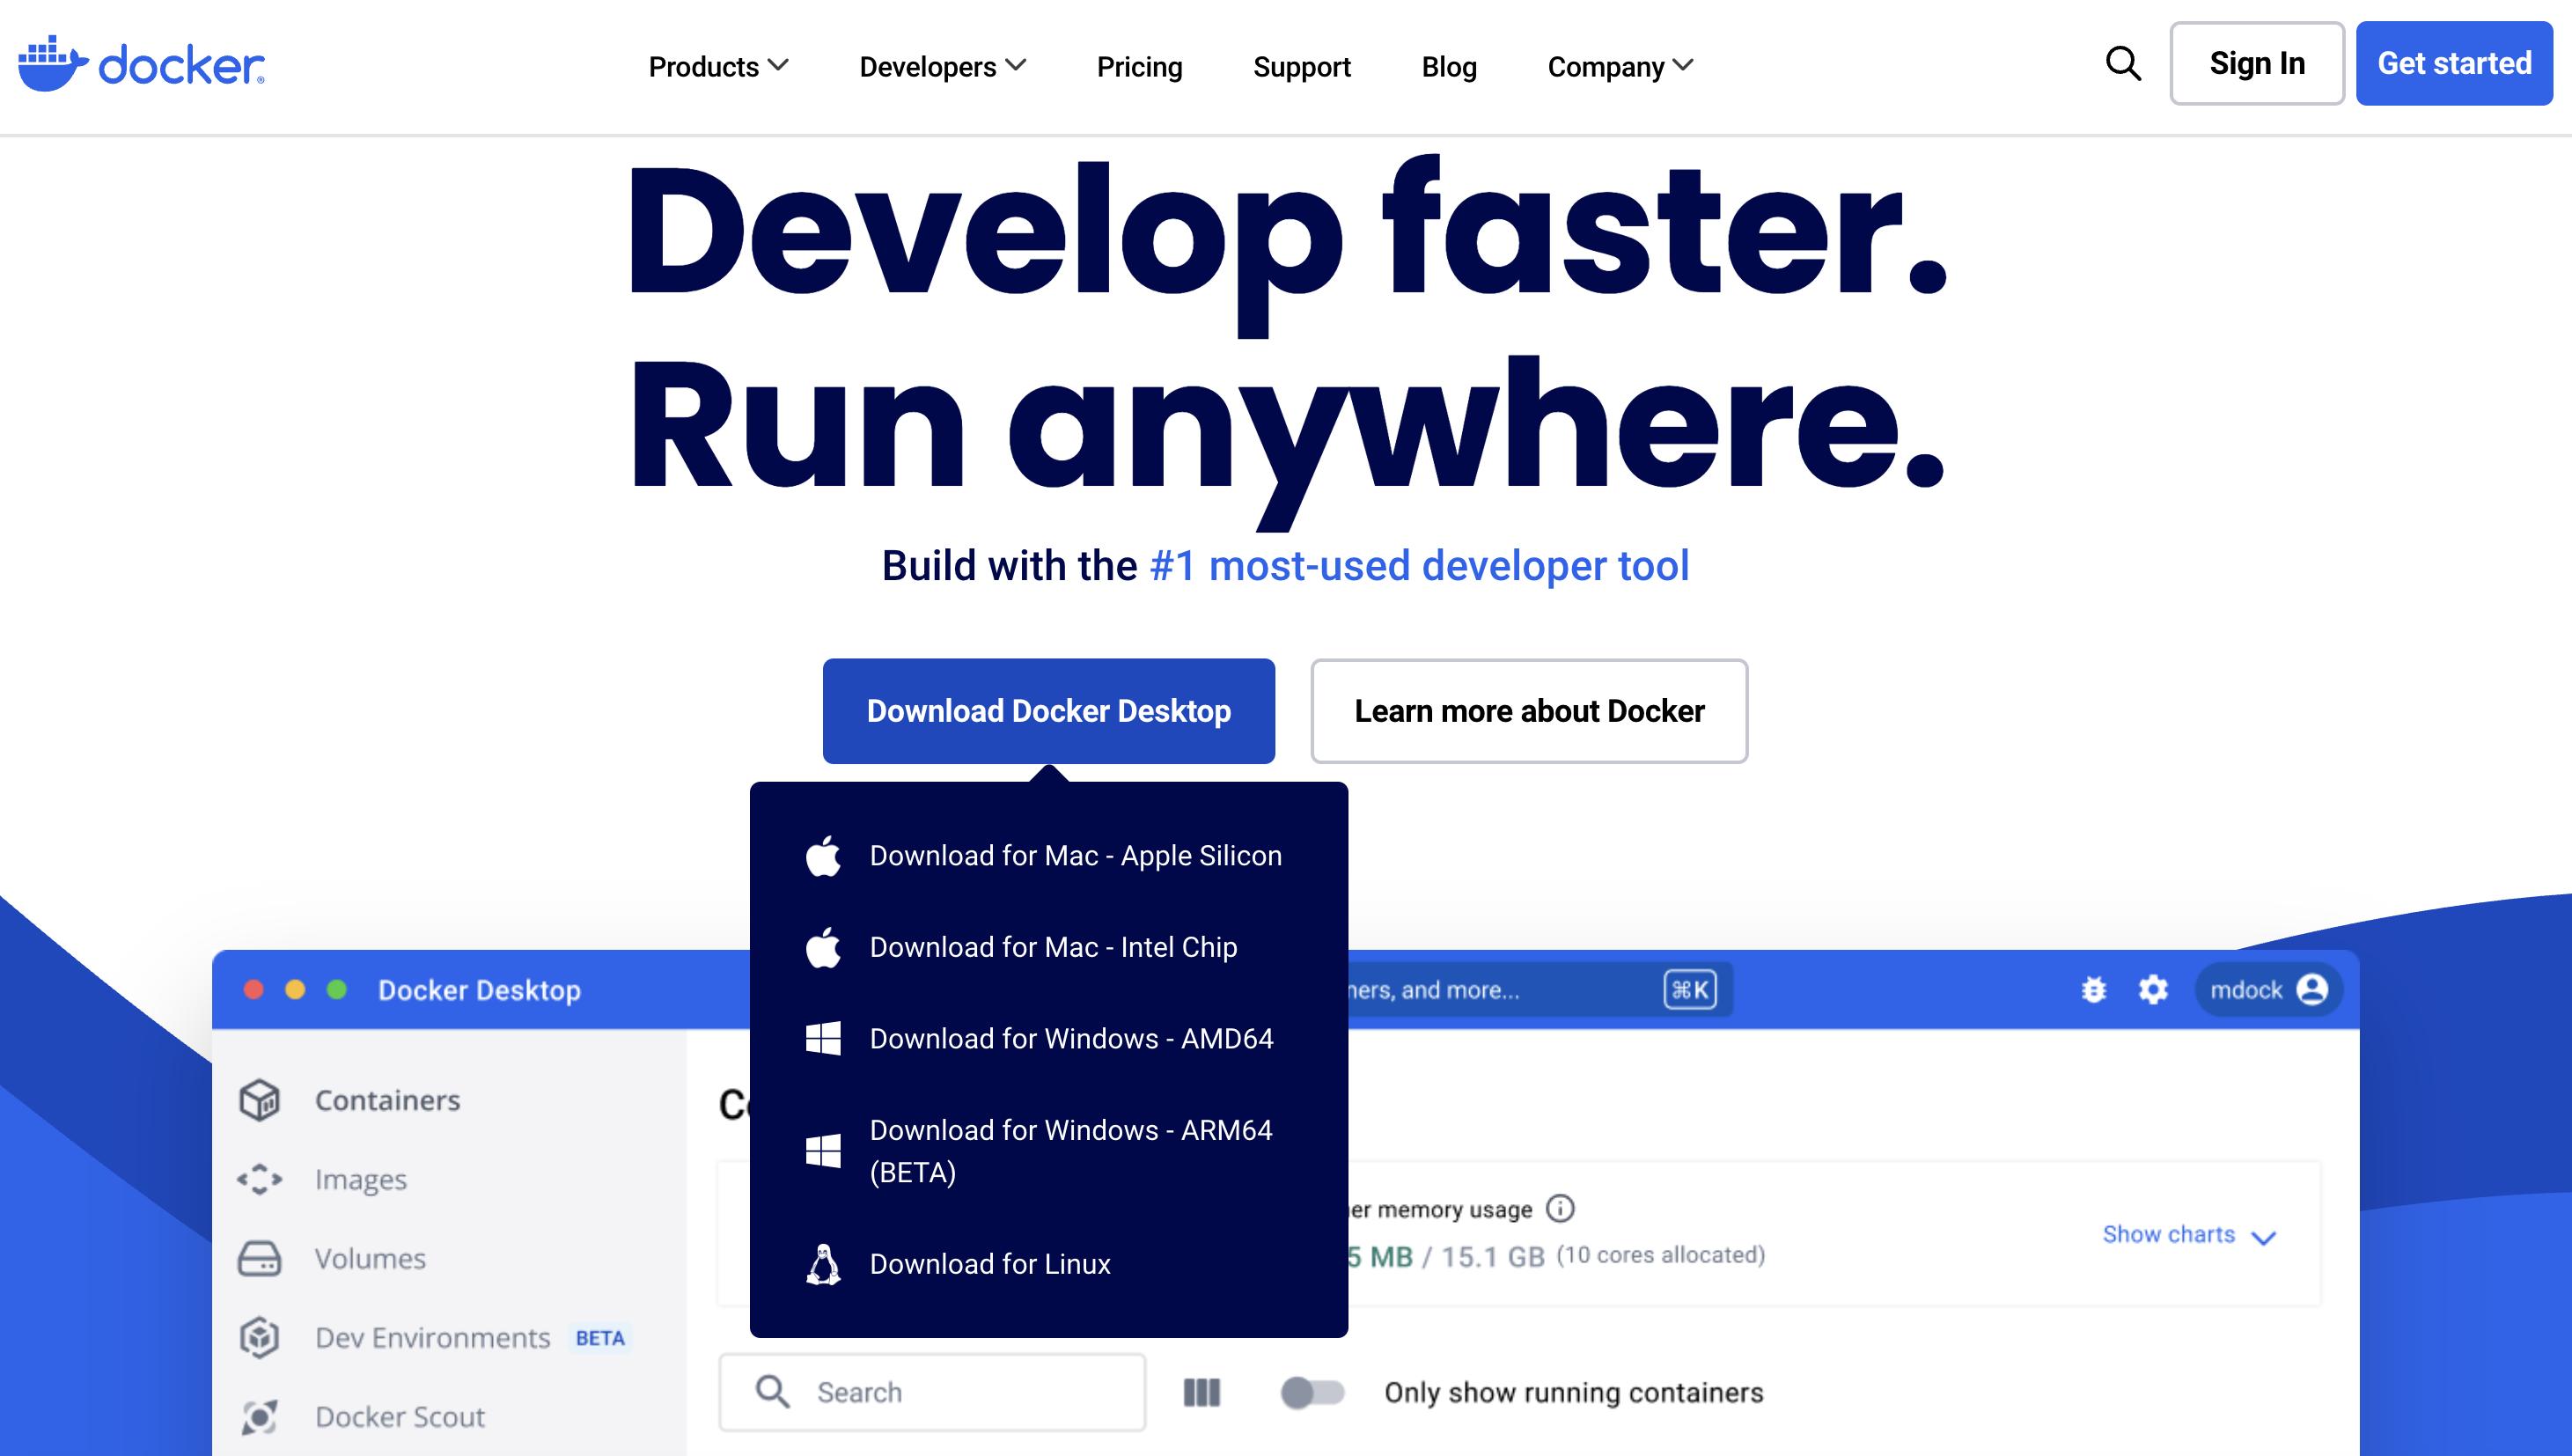The height and width of the screenshot is (1456, 2572).
Task: Click the column layout icon beside Search
Action: [1201, 1392]
